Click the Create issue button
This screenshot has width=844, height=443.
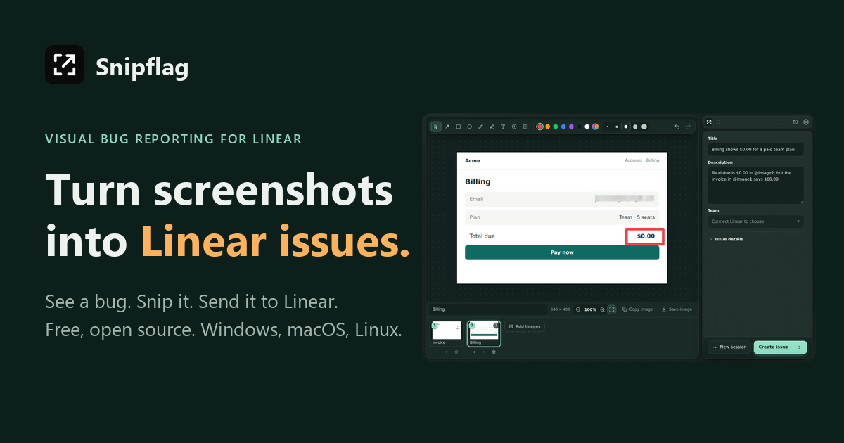click(x=780, y=347)
